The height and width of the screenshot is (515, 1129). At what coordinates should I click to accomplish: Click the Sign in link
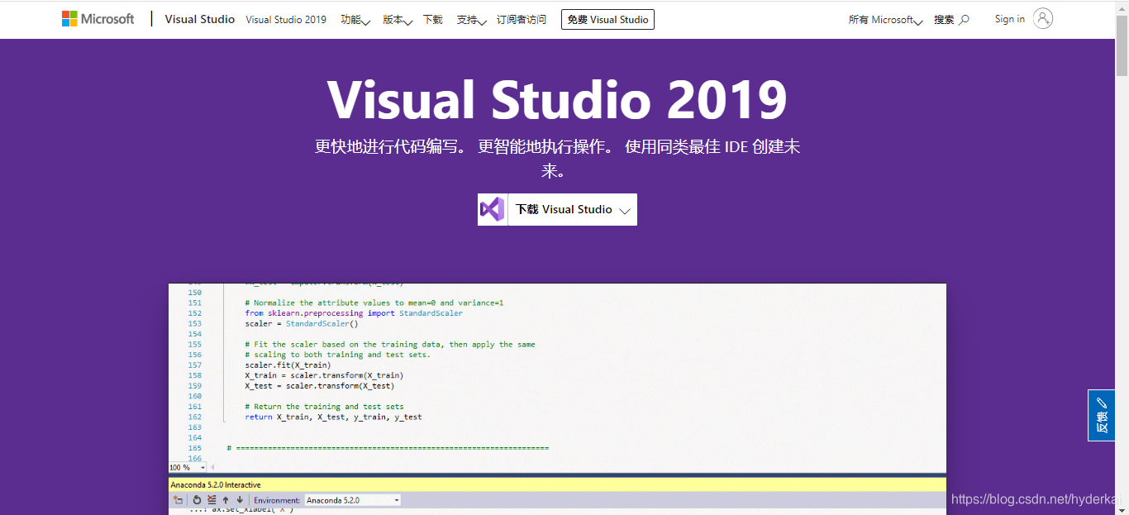point(1009,19)
